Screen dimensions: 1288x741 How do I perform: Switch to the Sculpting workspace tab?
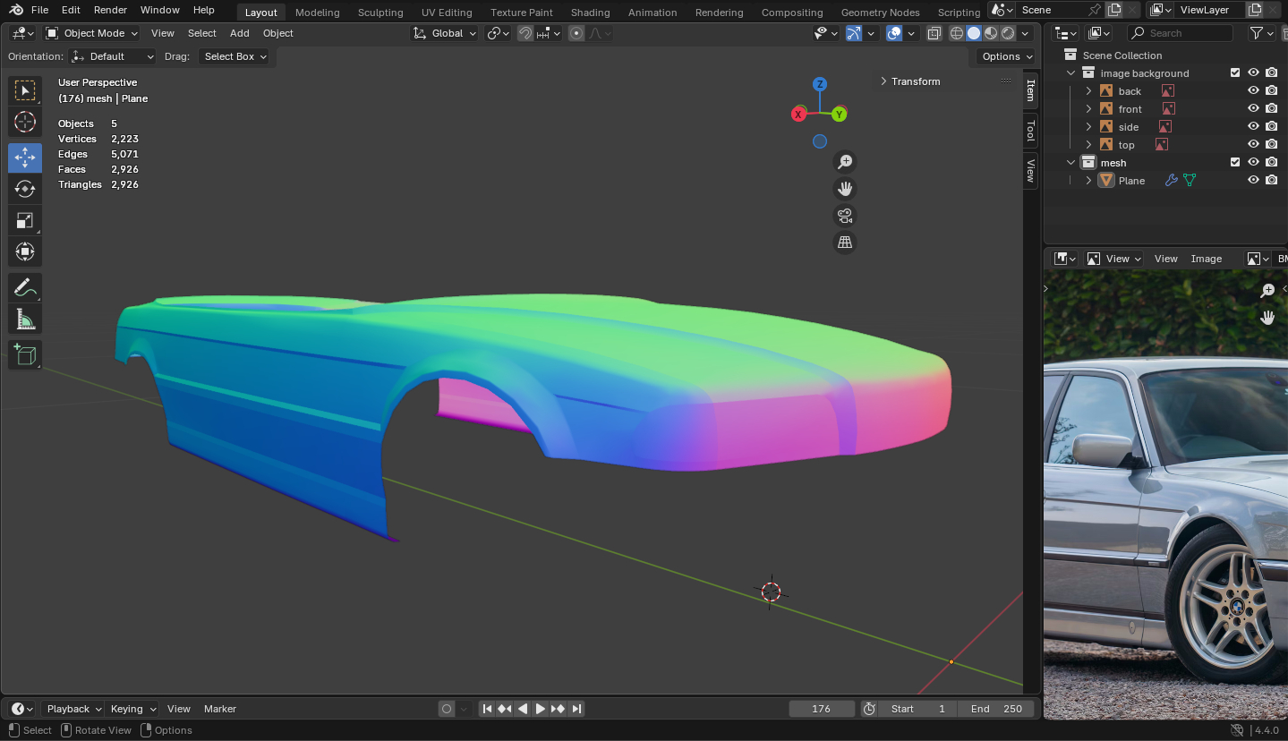pos(380,13)
